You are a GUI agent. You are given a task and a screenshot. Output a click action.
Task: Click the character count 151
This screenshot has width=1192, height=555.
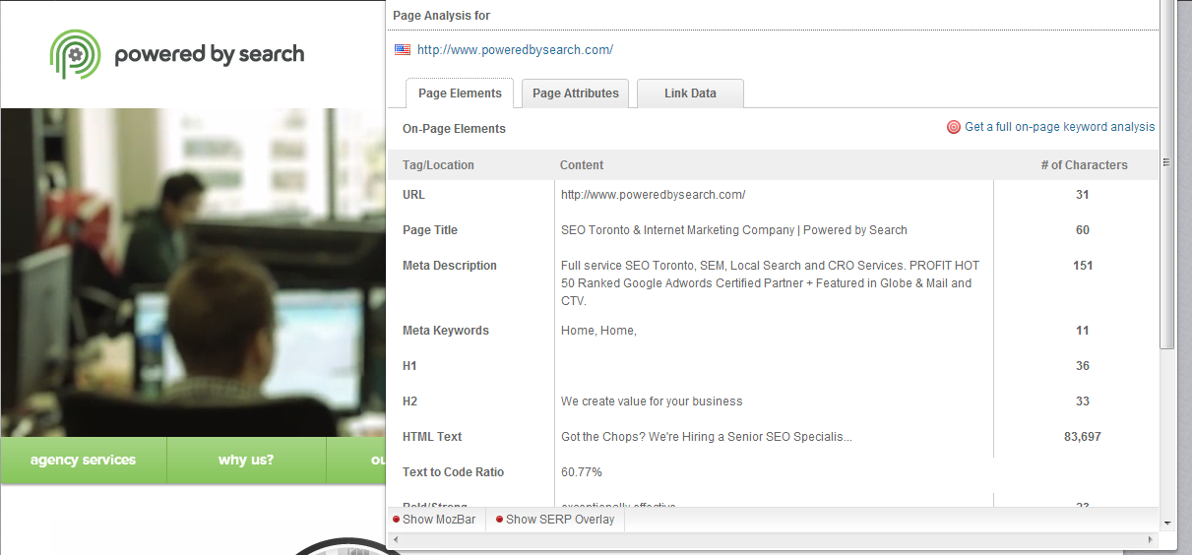pyautogui.click(x=1083, y=266)
